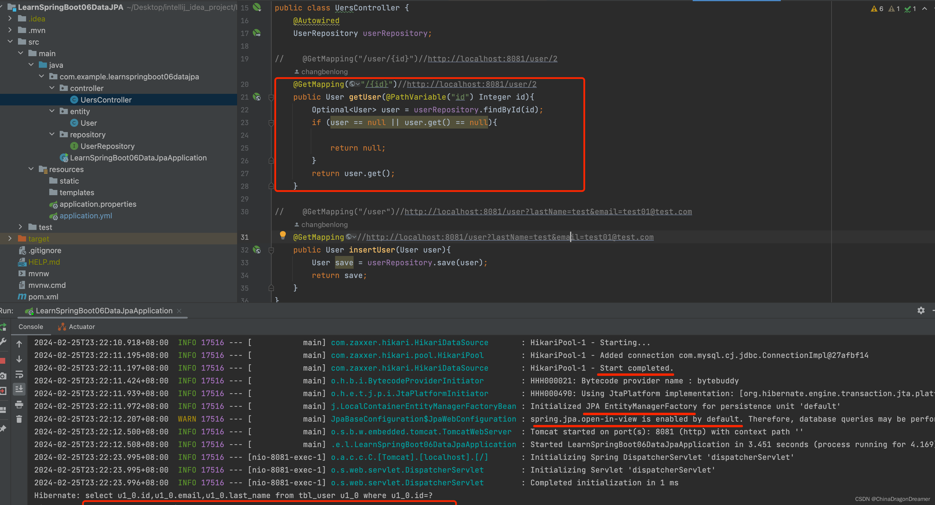
Task: Print console output via printer icon
Action: [19, 404]
